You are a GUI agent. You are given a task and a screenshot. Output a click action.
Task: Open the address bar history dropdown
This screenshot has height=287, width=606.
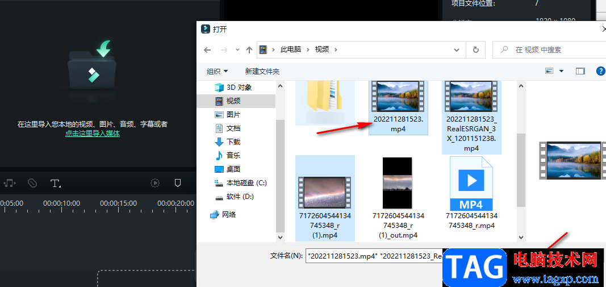click(457, 50)
